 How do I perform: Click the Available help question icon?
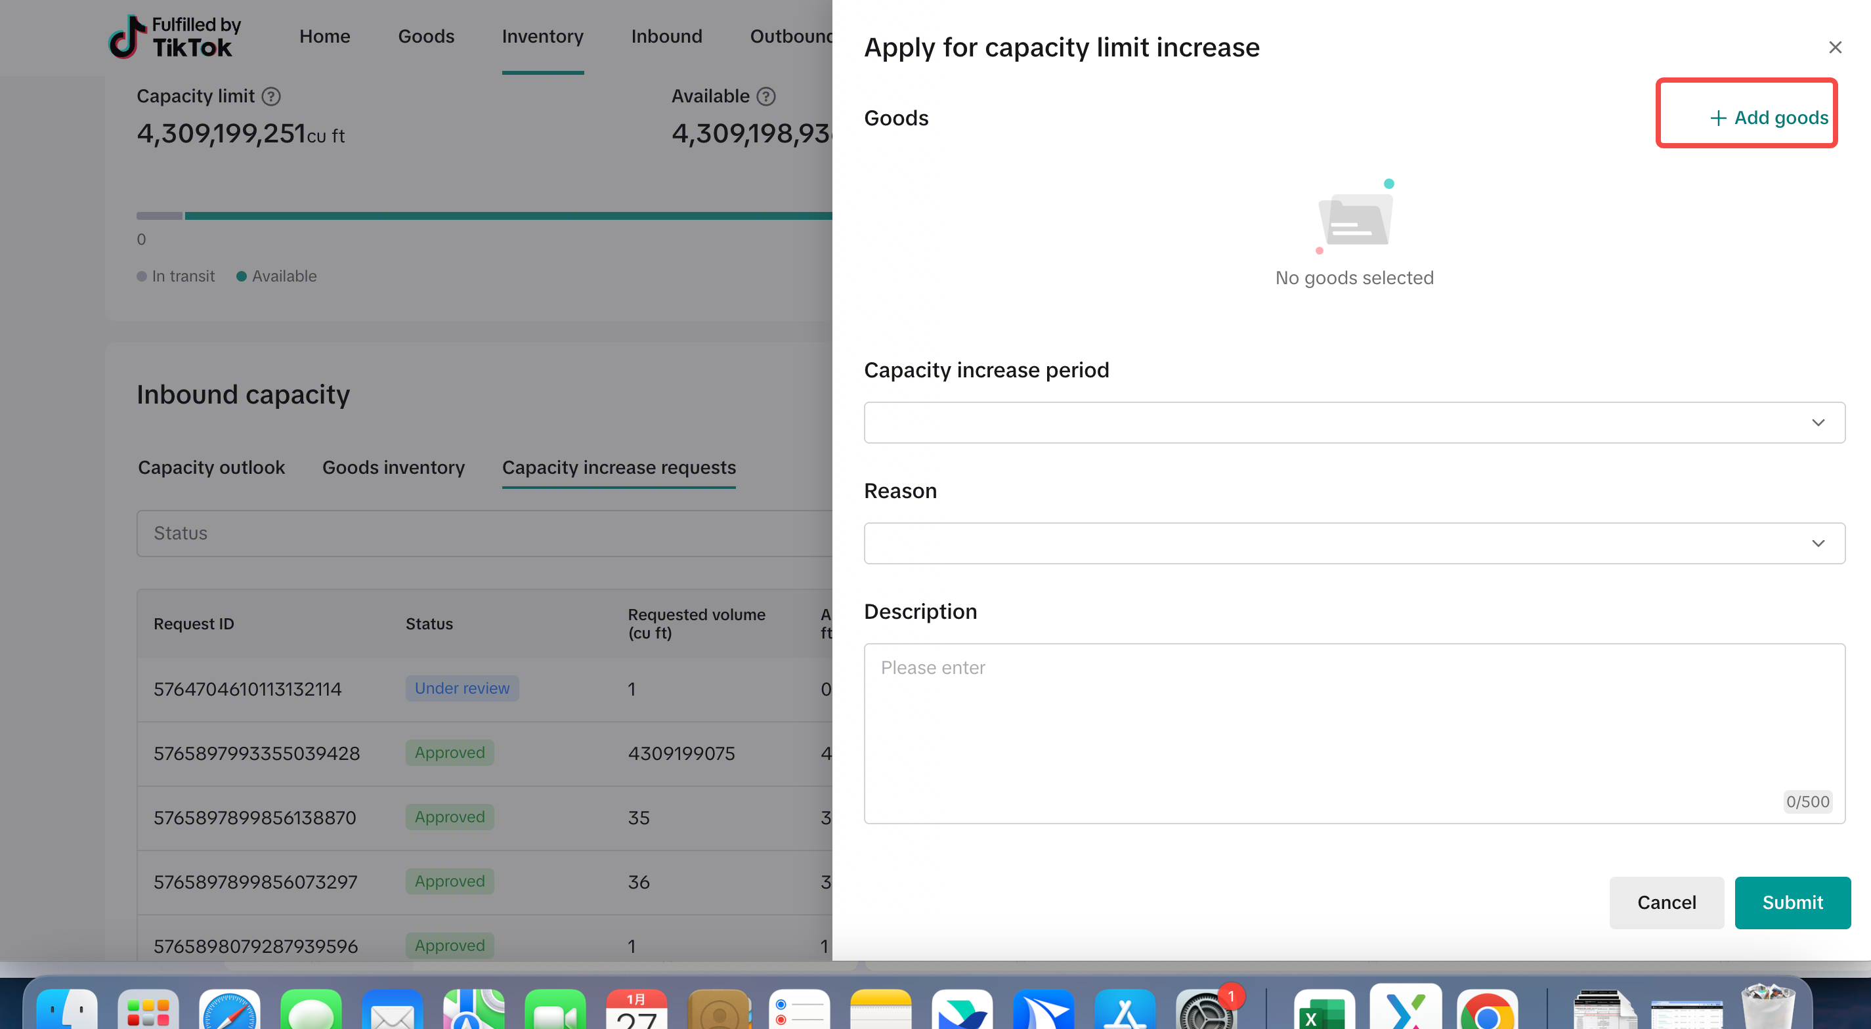[766, 96]
